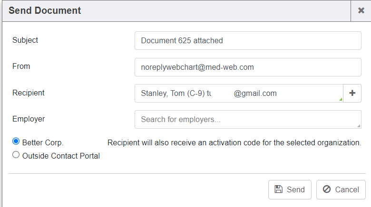Screen dimensions: 371x207
Task: Click the circle-slash icon on Cancel
Action: (327, 189)
